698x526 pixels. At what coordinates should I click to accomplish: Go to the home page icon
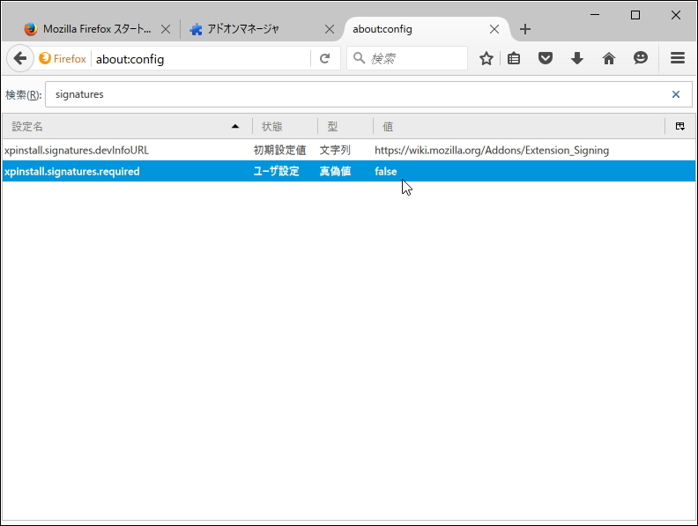click(608, 58)
